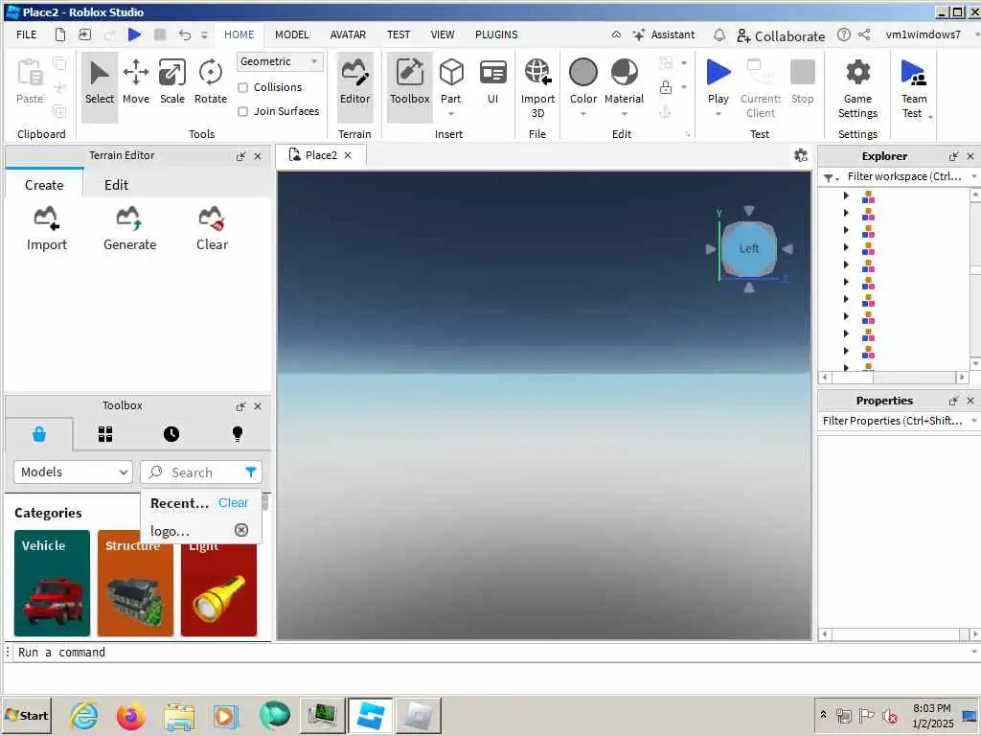The height and width of the screenshot is (736, 981).
Task: Choose the Scale tool
Action: tap(172, 83)
